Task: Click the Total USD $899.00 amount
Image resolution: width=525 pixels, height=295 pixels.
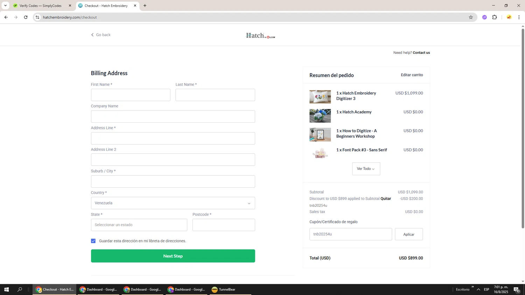Action: [x=411, y=258]
